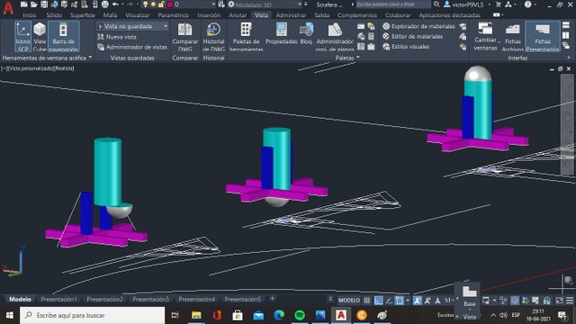
Task: Click Administrador de vistas
Action: (132, 47)
